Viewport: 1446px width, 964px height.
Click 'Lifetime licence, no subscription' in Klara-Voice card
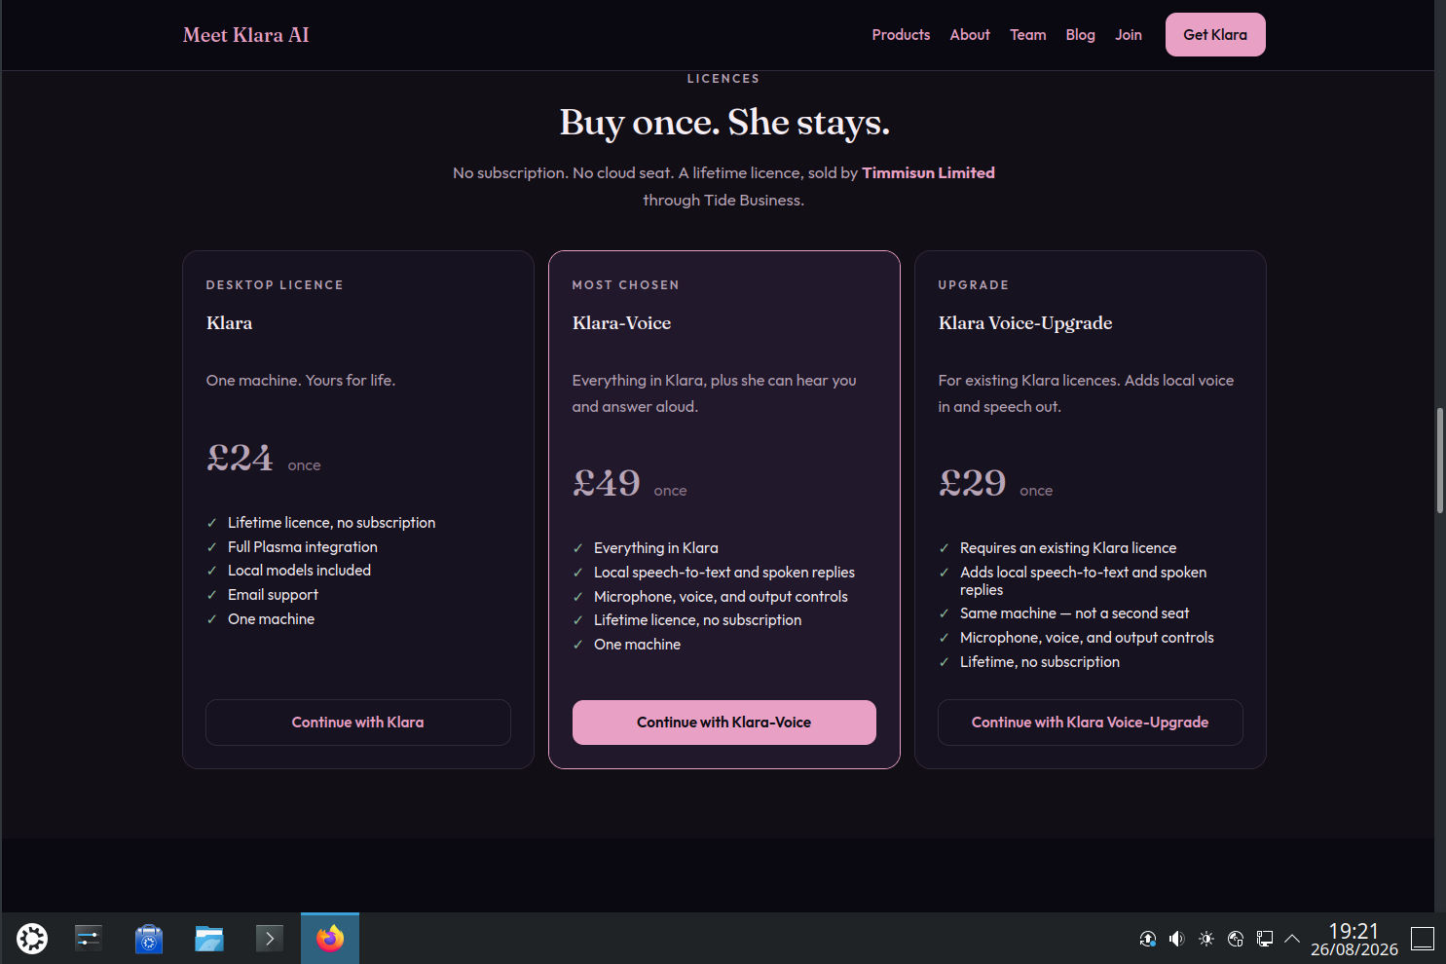(698, 620)
